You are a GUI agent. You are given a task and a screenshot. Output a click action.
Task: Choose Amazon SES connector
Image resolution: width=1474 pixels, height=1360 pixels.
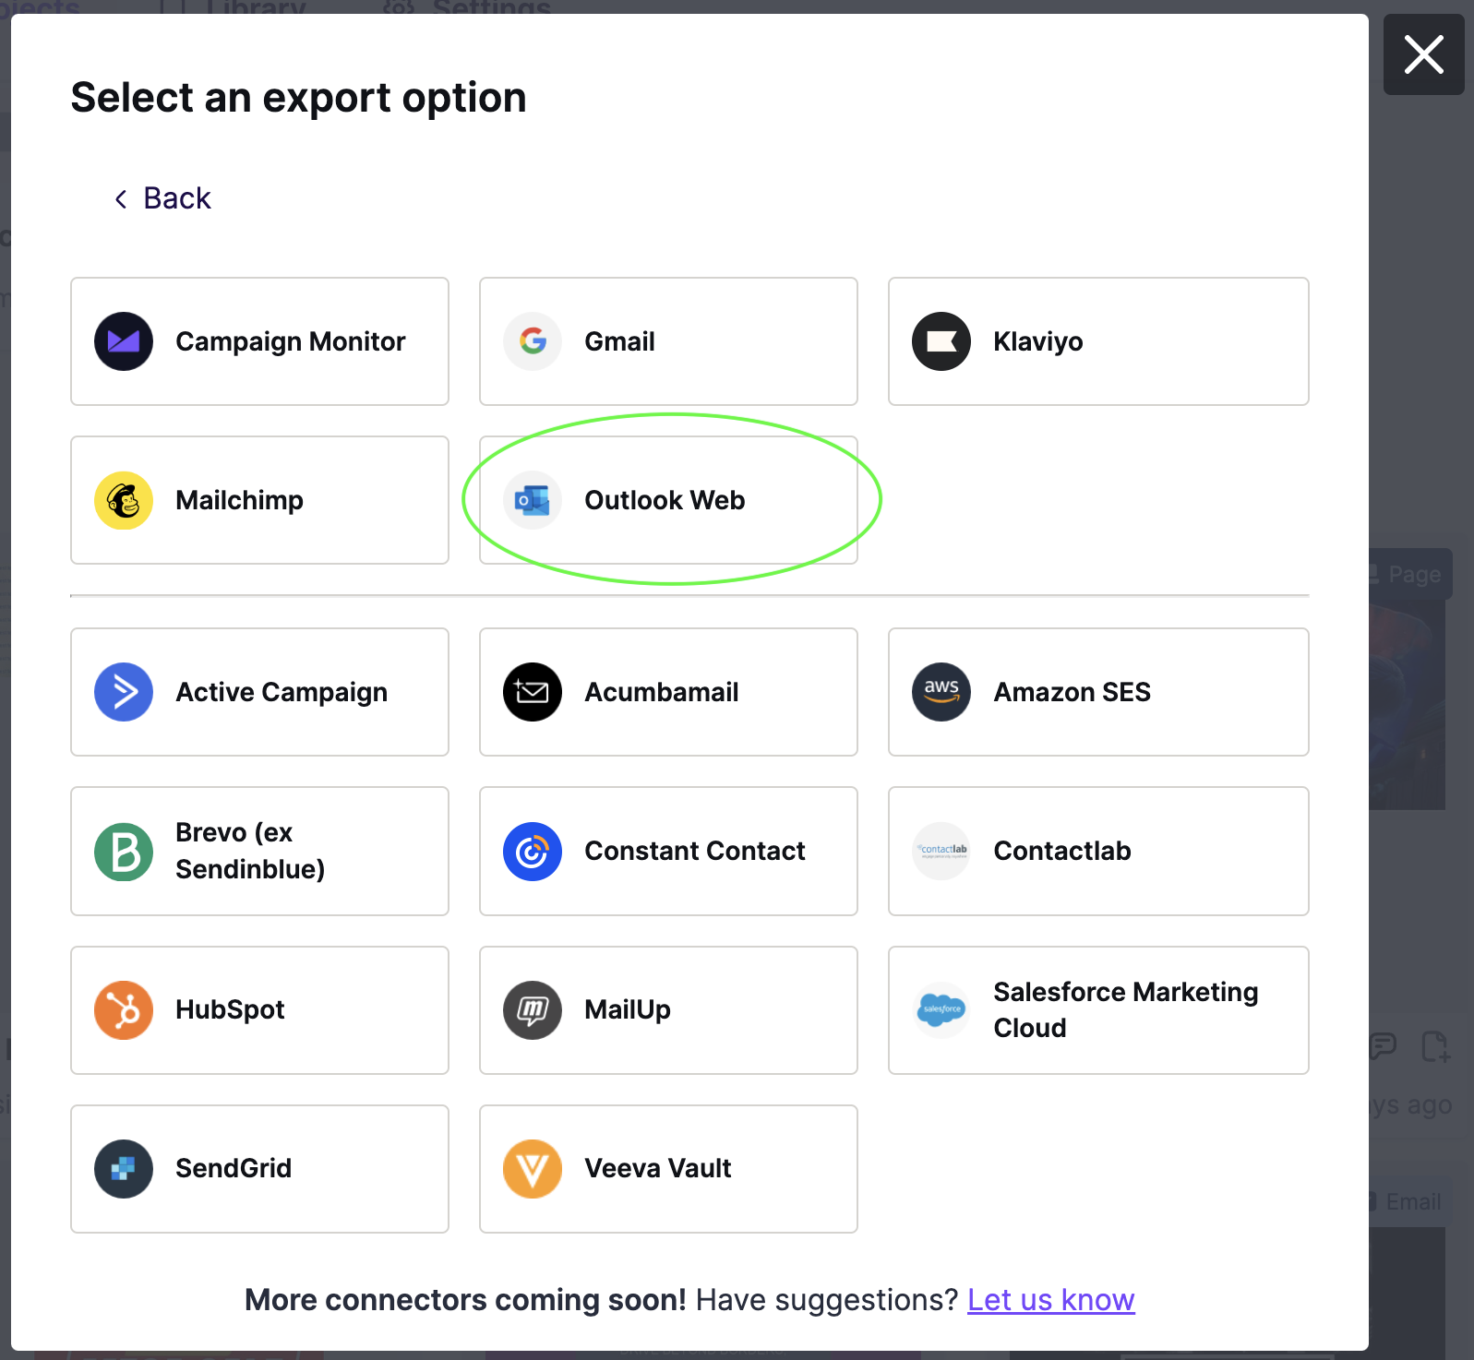pos(1098,692)
